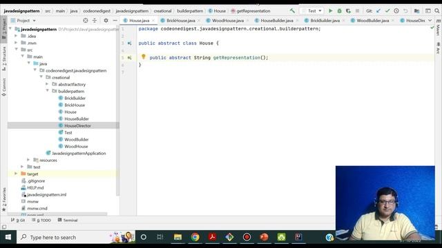Run the Test configuration with green play
The height and width of the screenshot is (248, 442).
(330, 11)
